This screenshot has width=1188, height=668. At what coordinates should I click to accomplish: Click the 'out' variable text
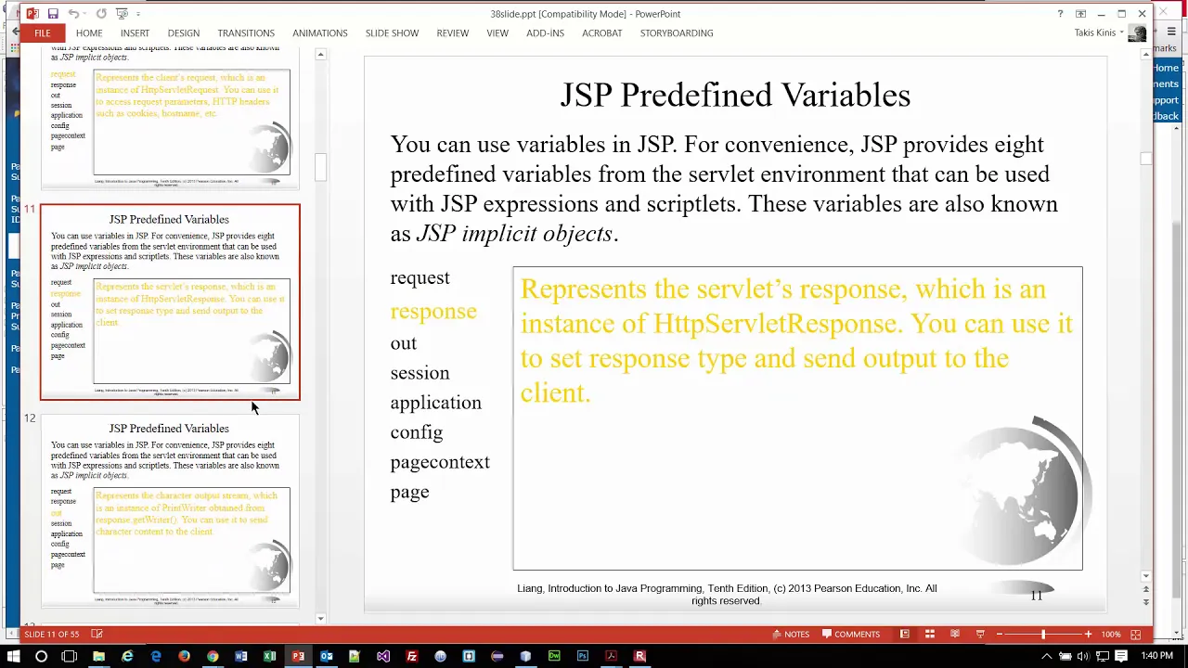(x=404, y=343)
